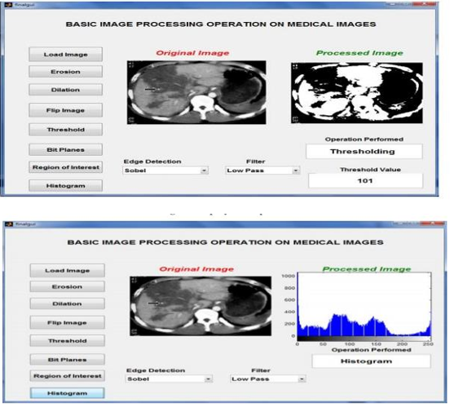
Task: Click Operation Performed field showing Histogram
Action: point(371,361)
